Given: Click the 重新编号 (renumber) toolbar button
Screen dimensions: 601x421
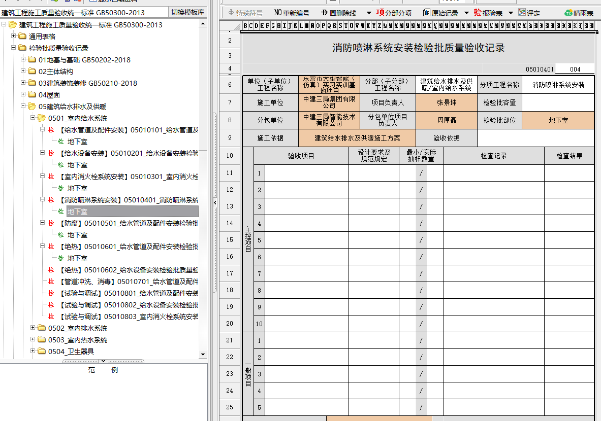Looking at the screenshot, I should [x=292, y=13].
